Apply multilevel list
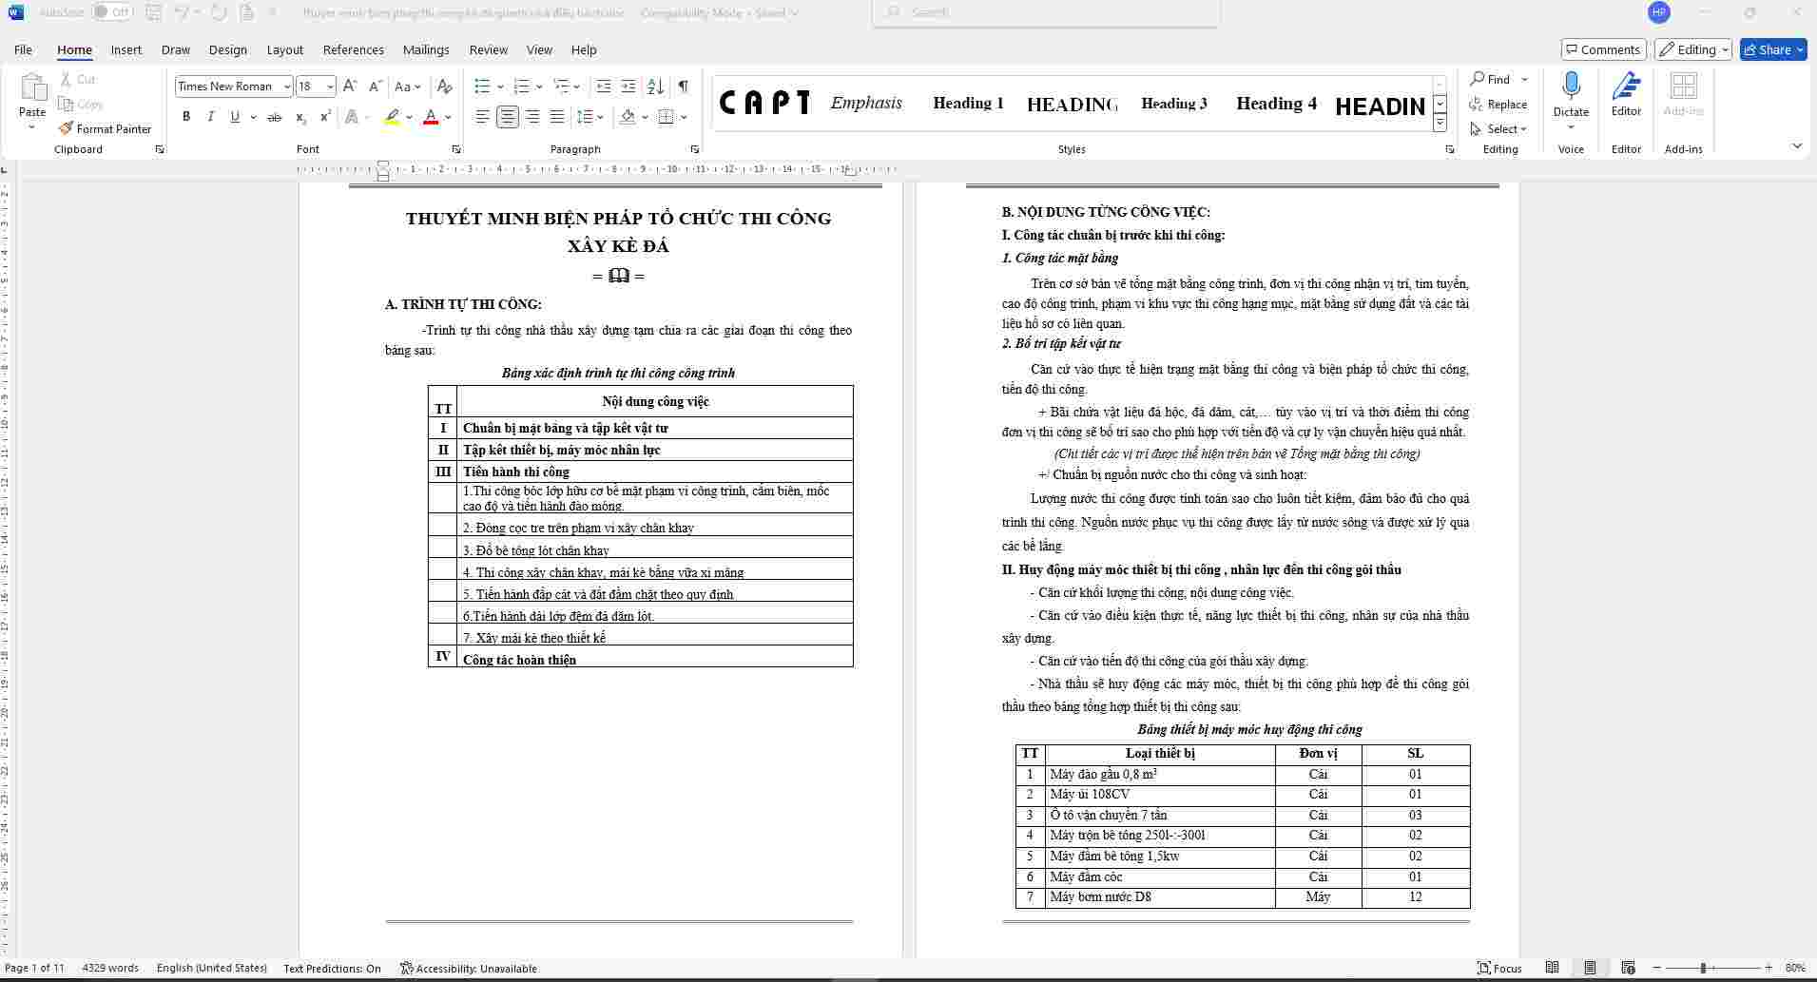This screenshot has width=1817, height=982. coord(561,87)
